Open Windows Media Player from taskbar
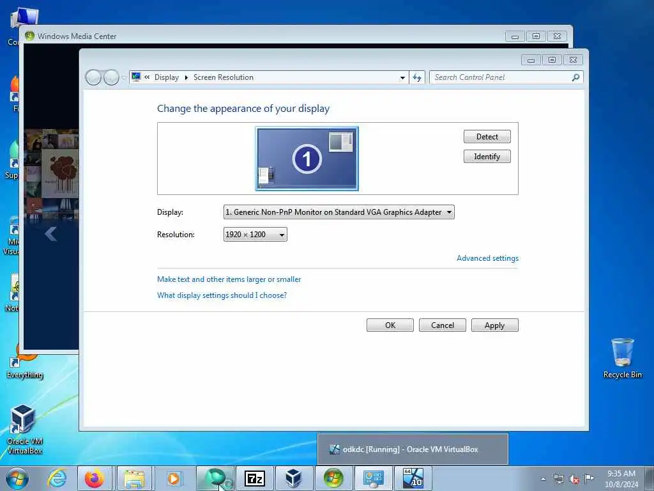This screenshot has height=491, width=654. point(174,478)
